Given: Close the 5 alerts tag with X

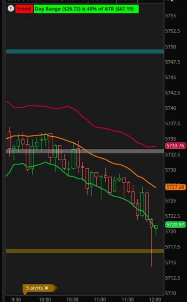Looking at the screenshot, I should (x=46, y=288).
